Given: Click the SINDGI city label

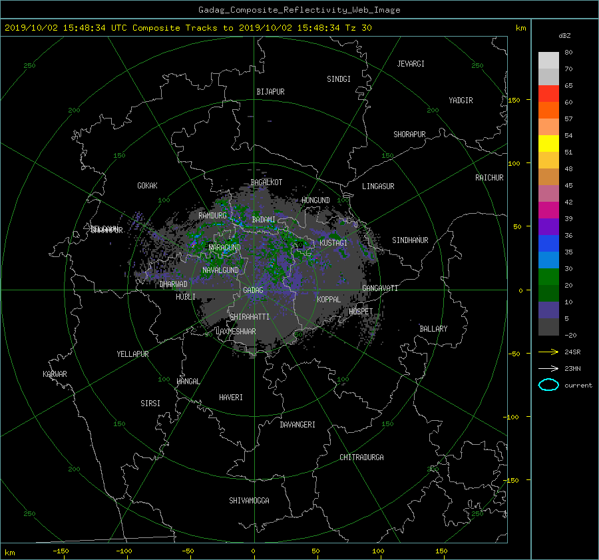Looking at the screenshot, I should (339, 79).
